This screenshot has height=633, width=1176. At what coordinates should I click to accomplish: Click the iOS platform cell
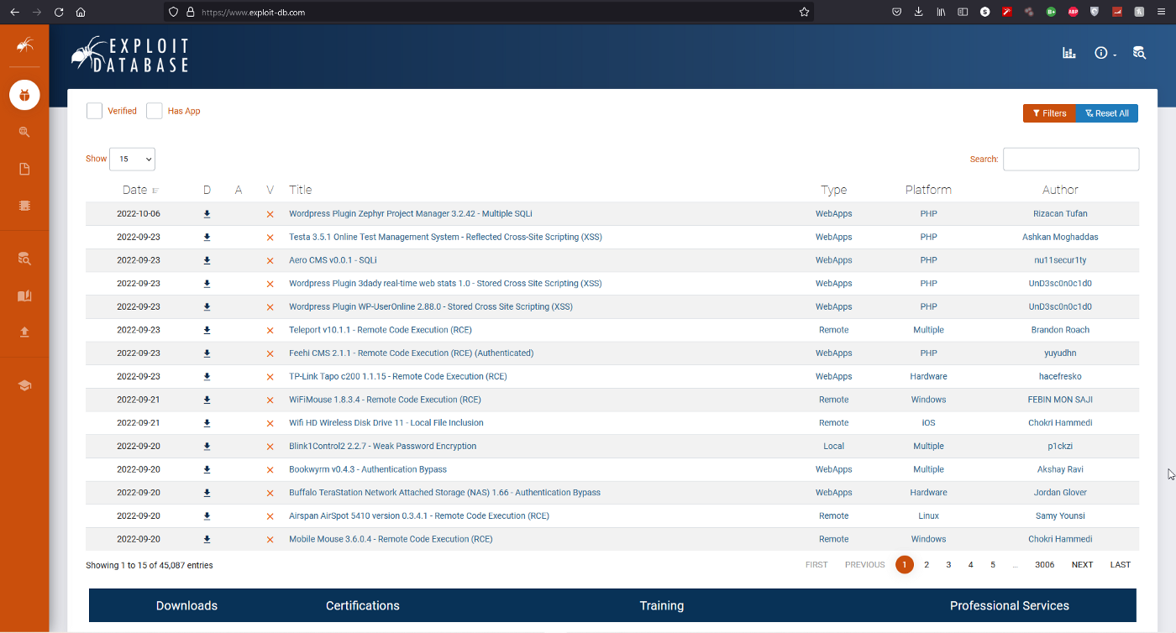(x=928, y=423)
